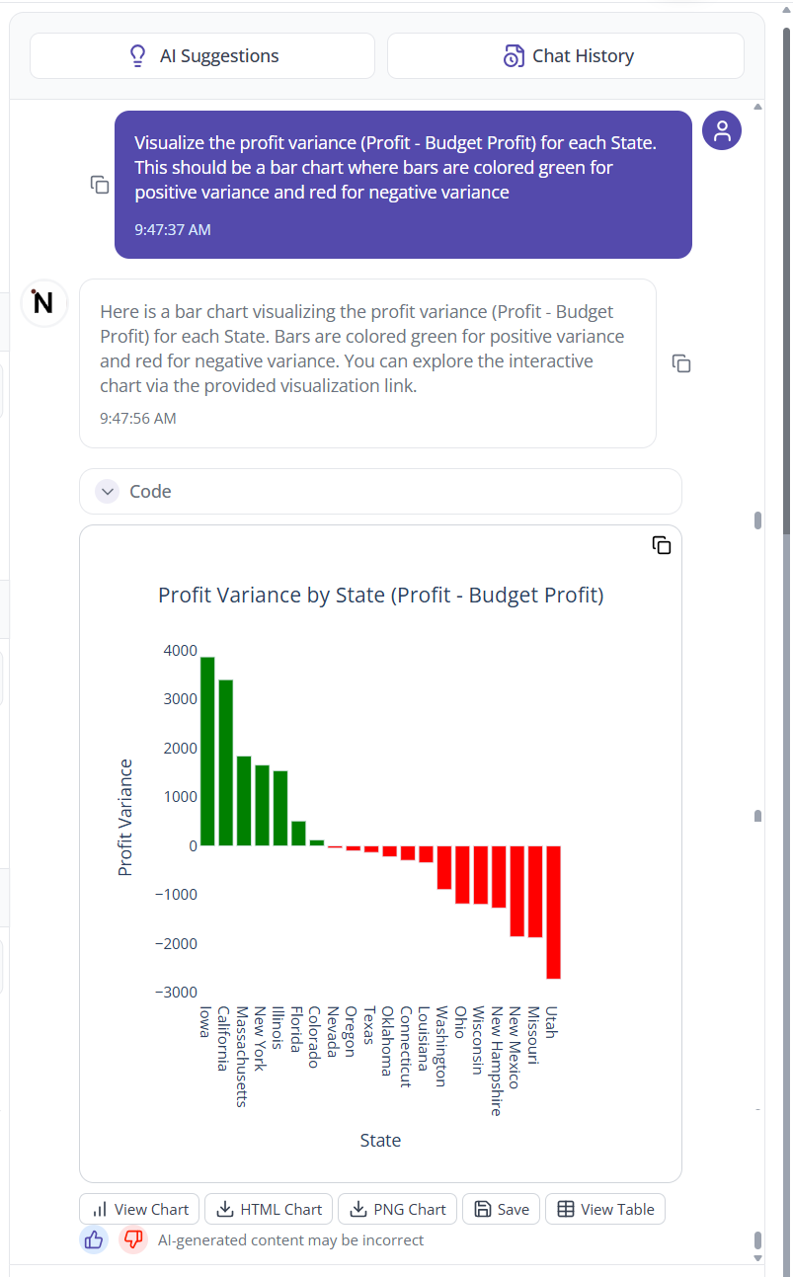Download the HTML Chart
Image resolution: width=793 pixels, height=1277 pixels.
tap(269, 1209)
